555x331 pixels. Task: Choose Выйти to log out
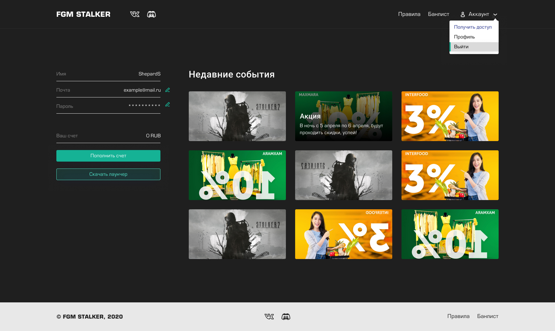(x=474, y=47)
